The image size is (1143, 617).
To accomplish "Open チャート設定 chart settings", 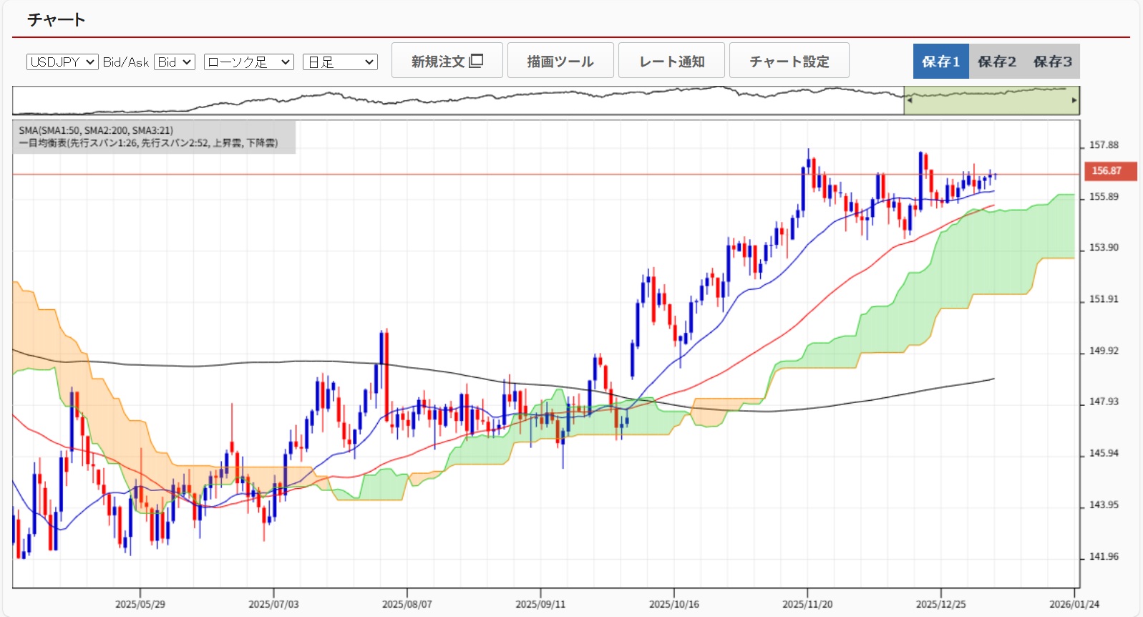I will (789, 62).
